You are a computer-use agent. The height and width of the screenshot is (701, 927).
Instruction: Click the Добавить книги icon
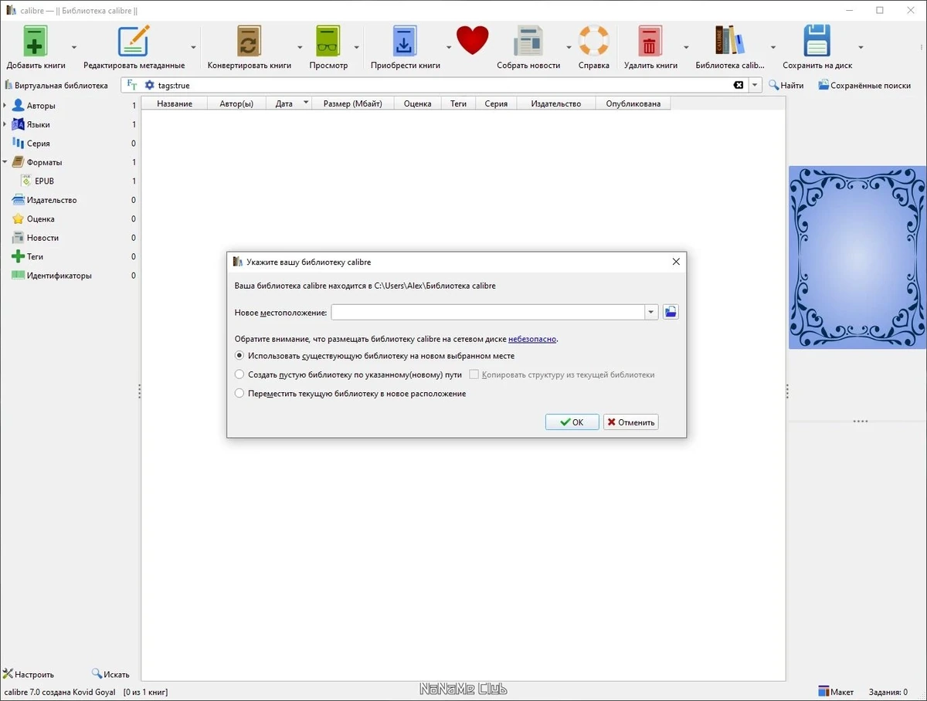[36, 41]
